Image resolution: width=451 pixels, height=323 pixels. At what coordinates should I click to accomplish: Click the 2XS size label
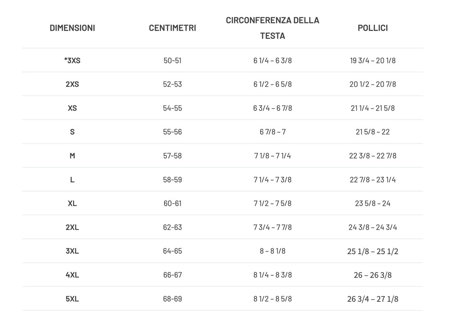click(72, 84)
